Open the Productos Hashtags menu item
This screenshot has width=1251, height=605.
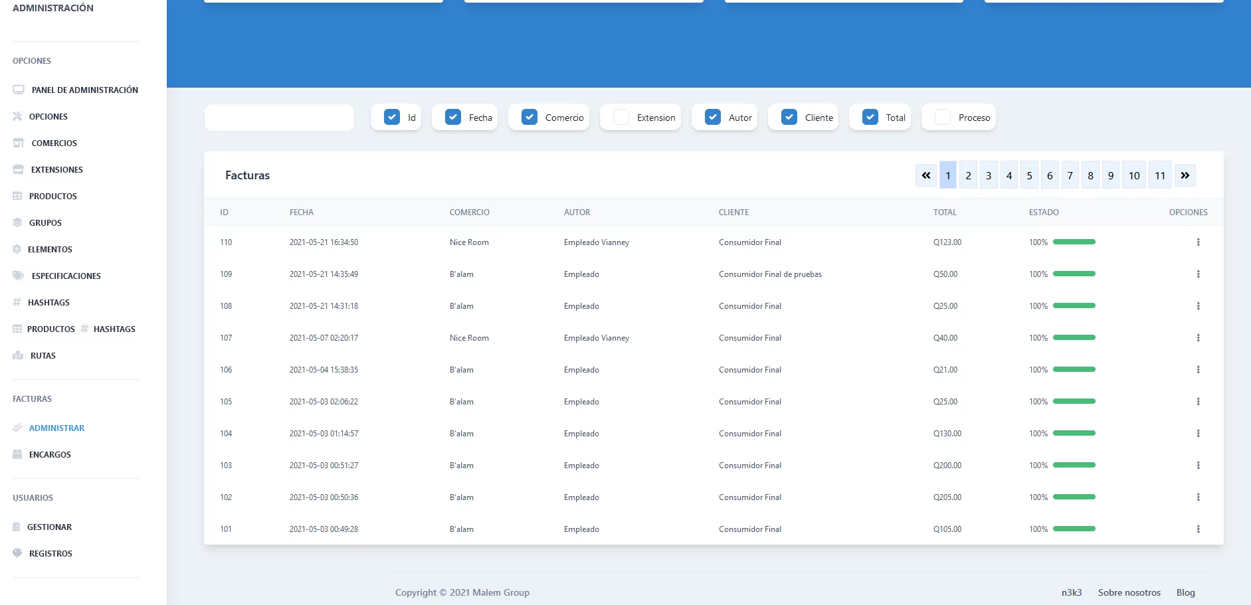click(x=74, y=329)
